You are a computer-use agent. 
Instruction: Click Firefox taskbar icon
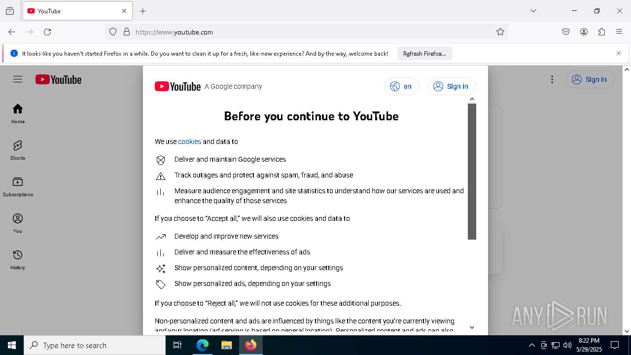251,345
